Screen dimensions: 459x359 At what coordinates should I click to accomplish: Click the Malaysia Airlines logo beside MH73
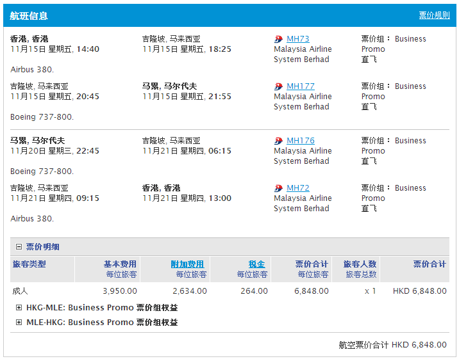278,39
